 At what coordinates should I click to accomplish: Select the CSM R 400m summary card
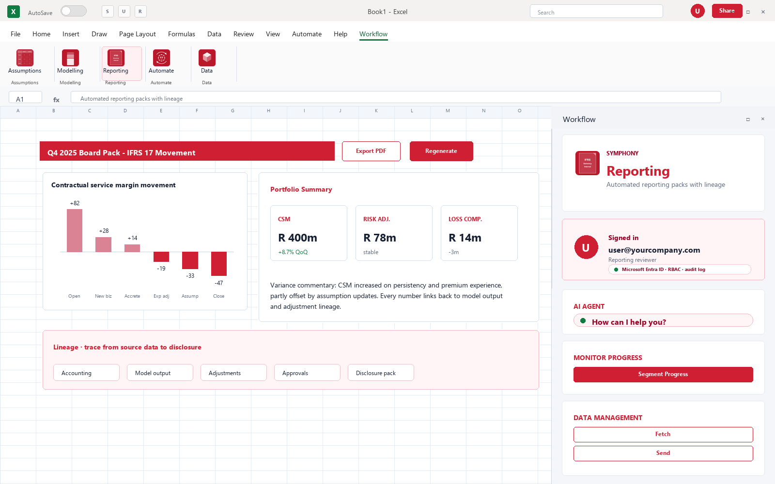[x=309, y=233]
